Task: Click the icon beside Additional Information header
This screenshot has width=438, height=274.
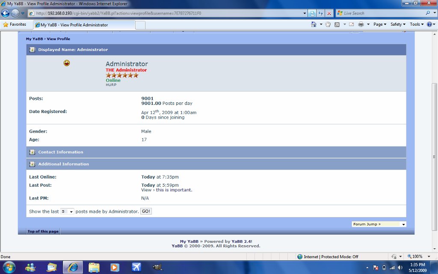Action: tap(32, 164)
